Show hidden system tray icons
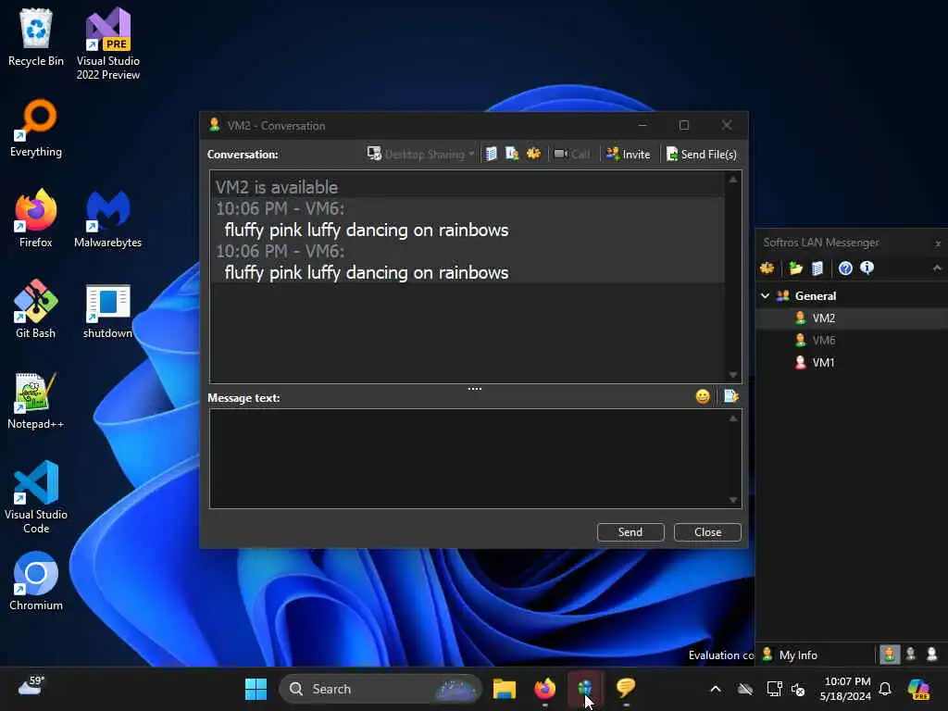Image resolution: width=948 pixels, height=711 pixels. tap(716, 689)
